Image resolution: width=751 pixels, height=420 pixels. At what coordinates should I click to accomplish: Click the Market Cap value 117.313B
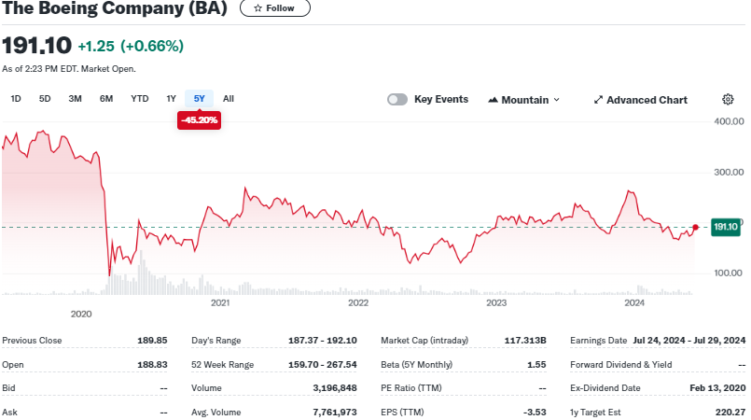click(x=525, y=341)
